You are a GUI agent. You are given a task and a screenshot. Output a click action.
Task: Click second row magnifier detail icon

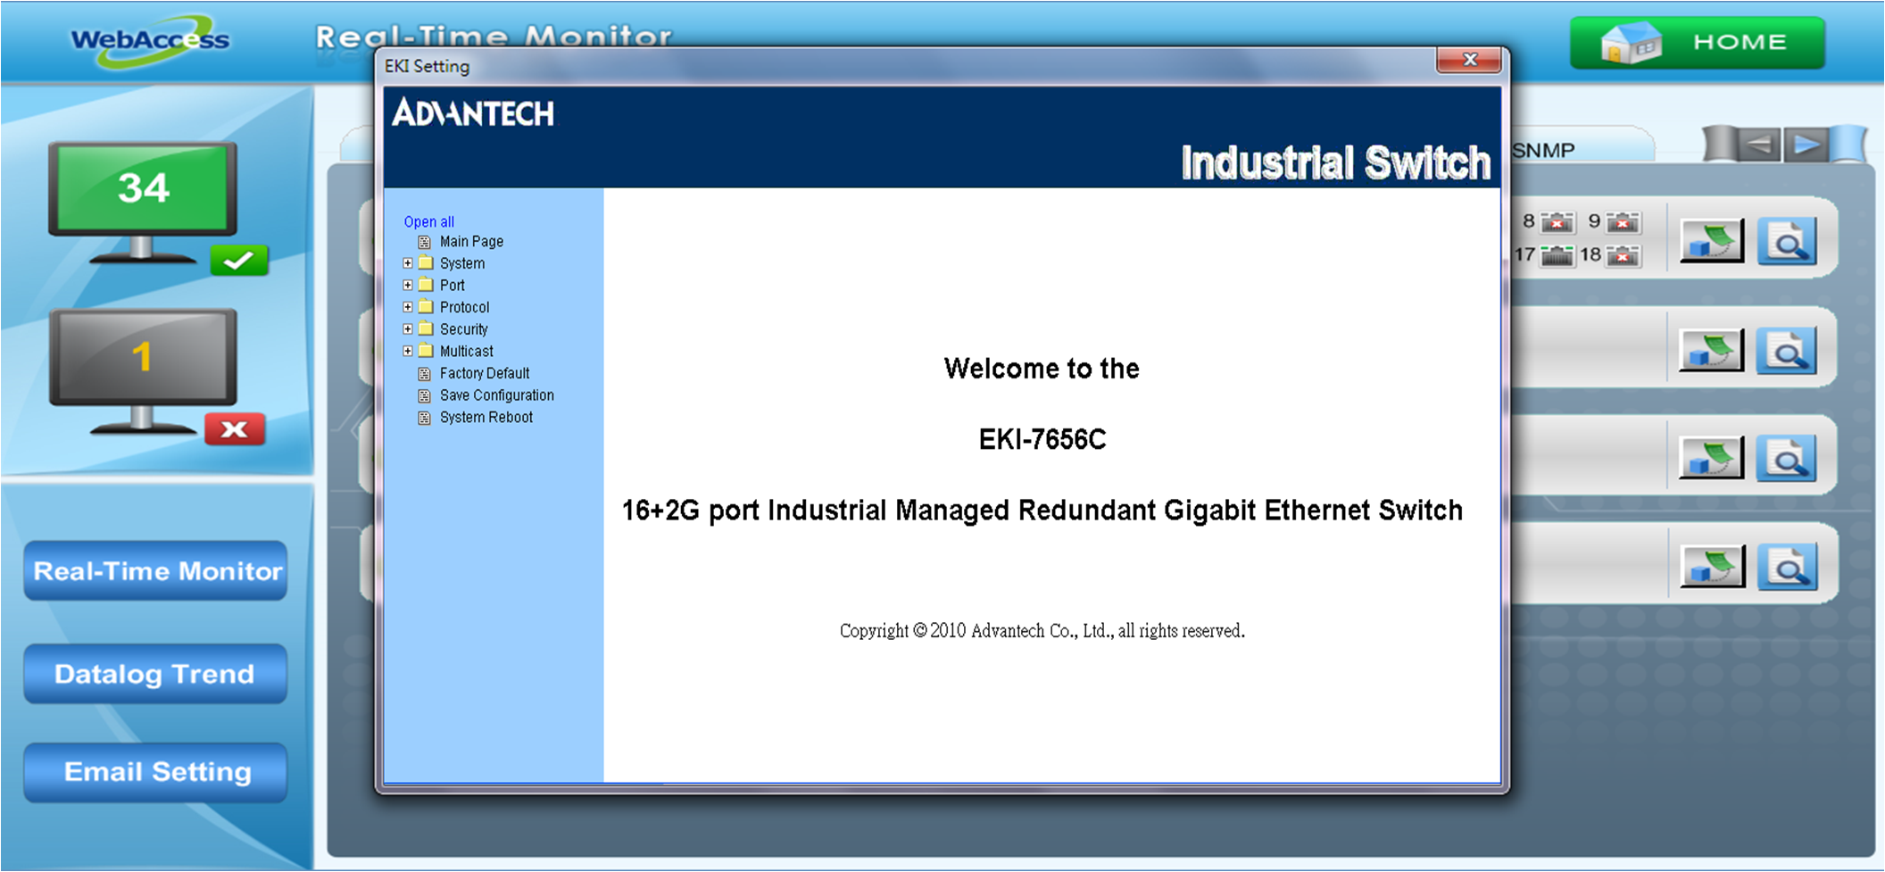pyautogui.click(x=1788, y=351)
